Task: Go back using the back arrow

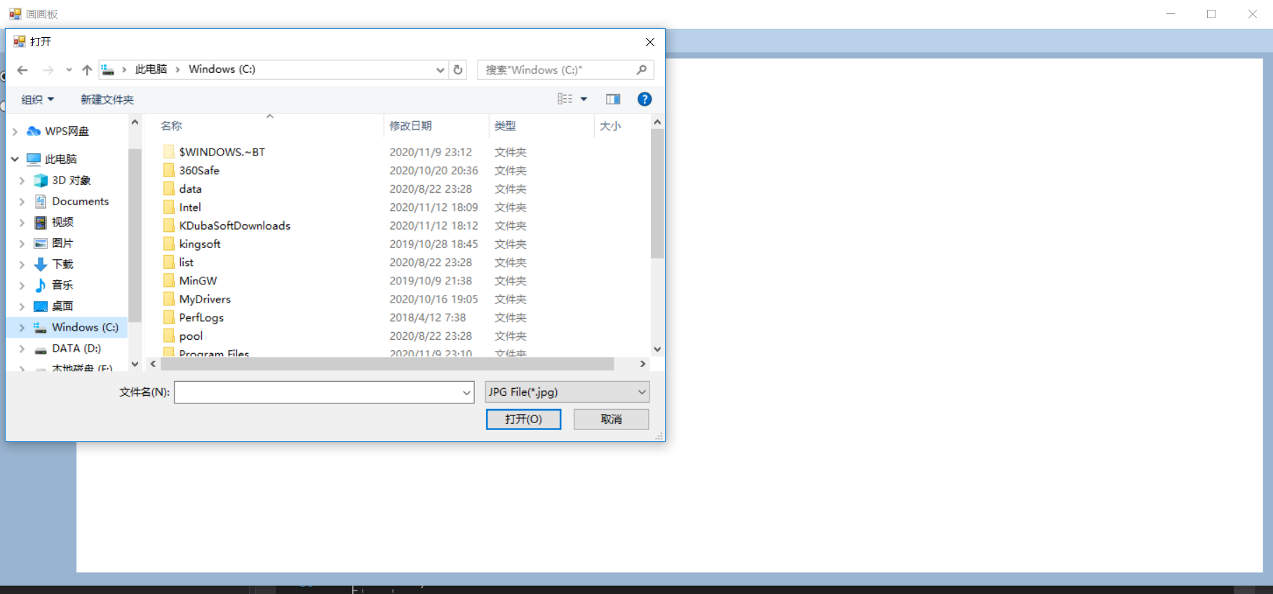Action: pos(22,70)
